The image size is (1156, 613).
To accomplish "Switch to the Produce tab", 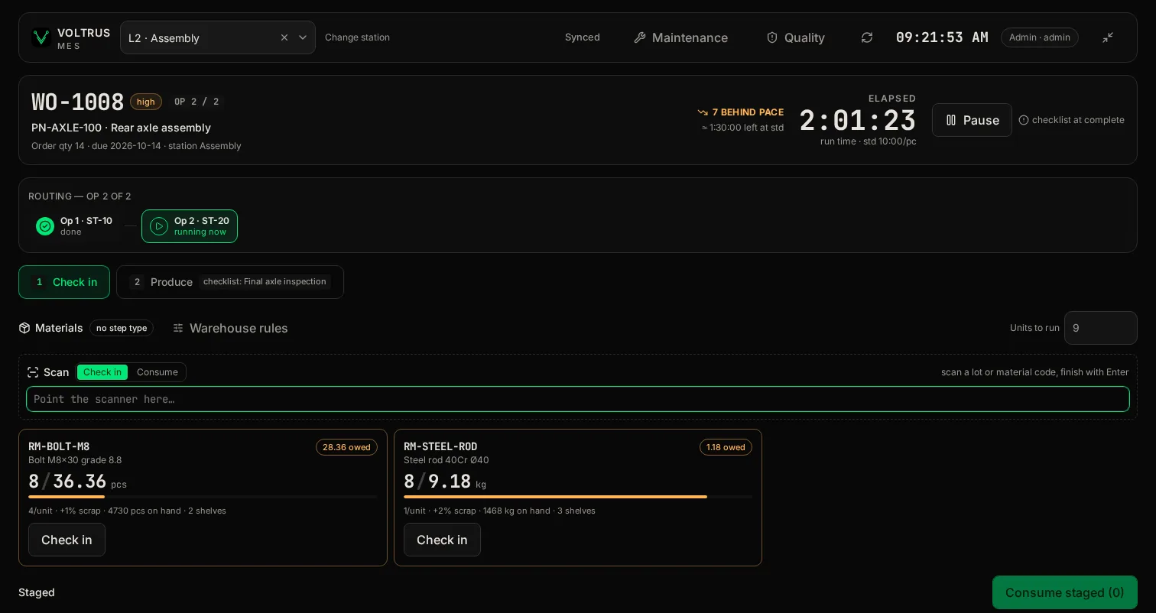I will [x=230, y=282].
